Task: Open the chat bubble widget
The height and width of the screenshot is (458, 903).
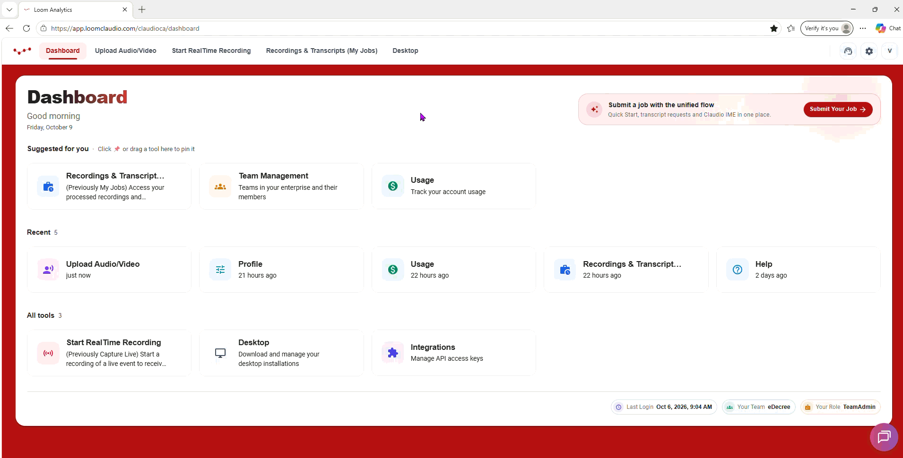Action: pyautogui.click(x=884, y=437)
